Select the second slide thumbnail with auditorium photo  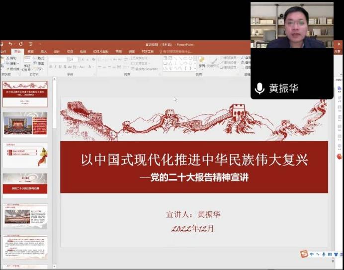tap(25, 124)
